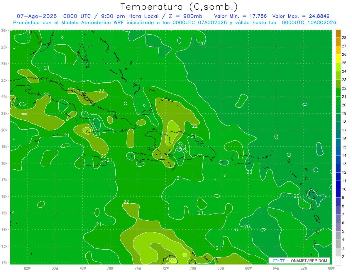The image size is (352, 272).
Task: Click the color scale label "25"
Action: point(344,63)
